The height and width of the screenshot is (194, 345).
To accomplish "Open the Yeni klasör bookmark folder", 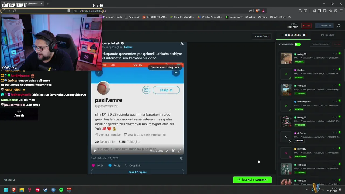I will coord(132,17).
